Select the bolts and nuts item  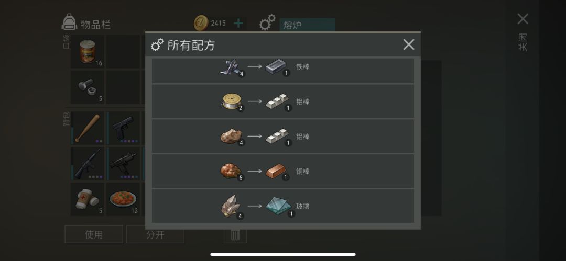click(x=87, y=87)
